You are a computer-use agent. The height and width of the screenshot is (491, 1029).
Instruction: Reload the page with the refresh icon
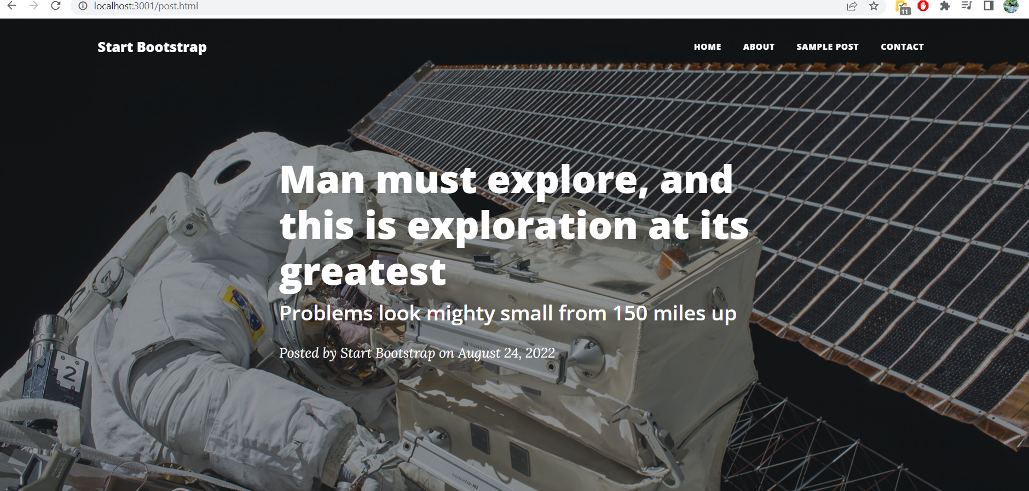(55, 6)
